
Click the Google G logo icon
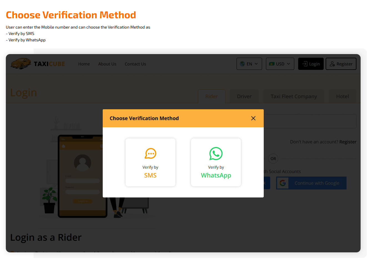coord(283,183)
